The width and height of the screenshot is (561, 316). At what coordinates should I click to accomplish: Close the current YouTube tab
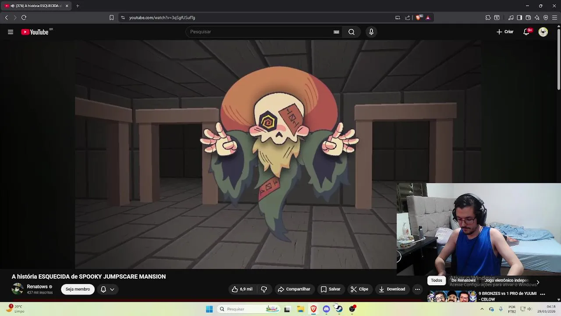coord(67,6)
